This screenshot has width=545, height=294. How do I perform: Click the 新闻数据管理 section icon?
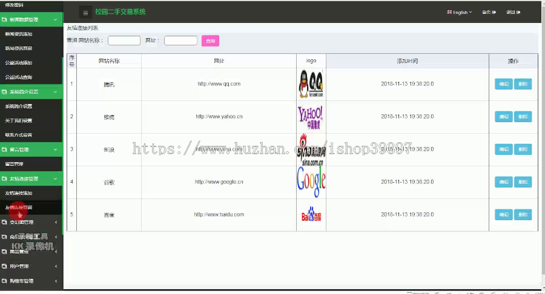[4, 20]
